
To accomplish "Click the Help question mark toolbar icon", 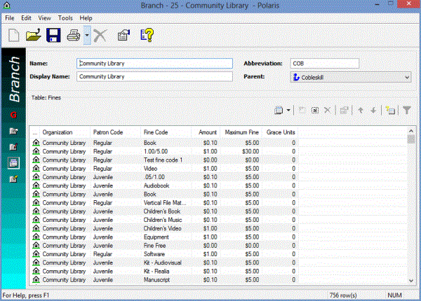I will click(x=147, y=35).
